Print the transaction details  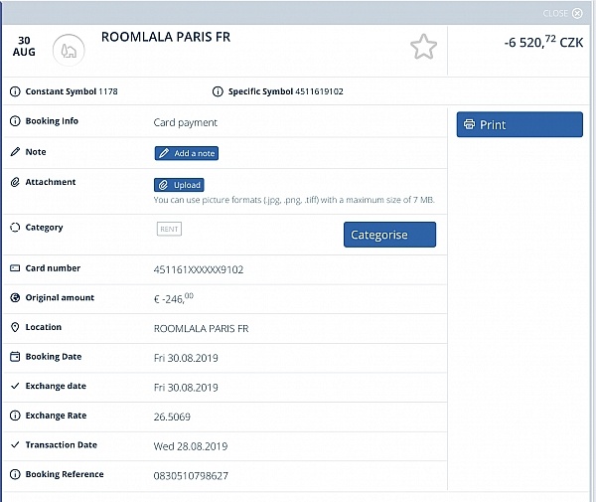520,124
